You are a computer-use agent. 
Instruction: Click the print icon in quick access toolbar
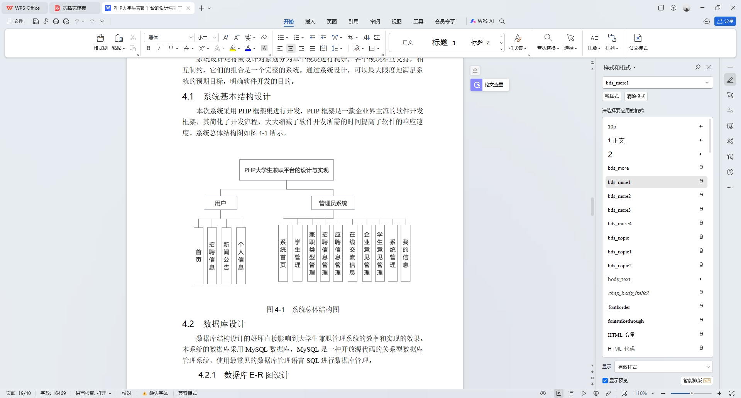[x=56, y=21]
